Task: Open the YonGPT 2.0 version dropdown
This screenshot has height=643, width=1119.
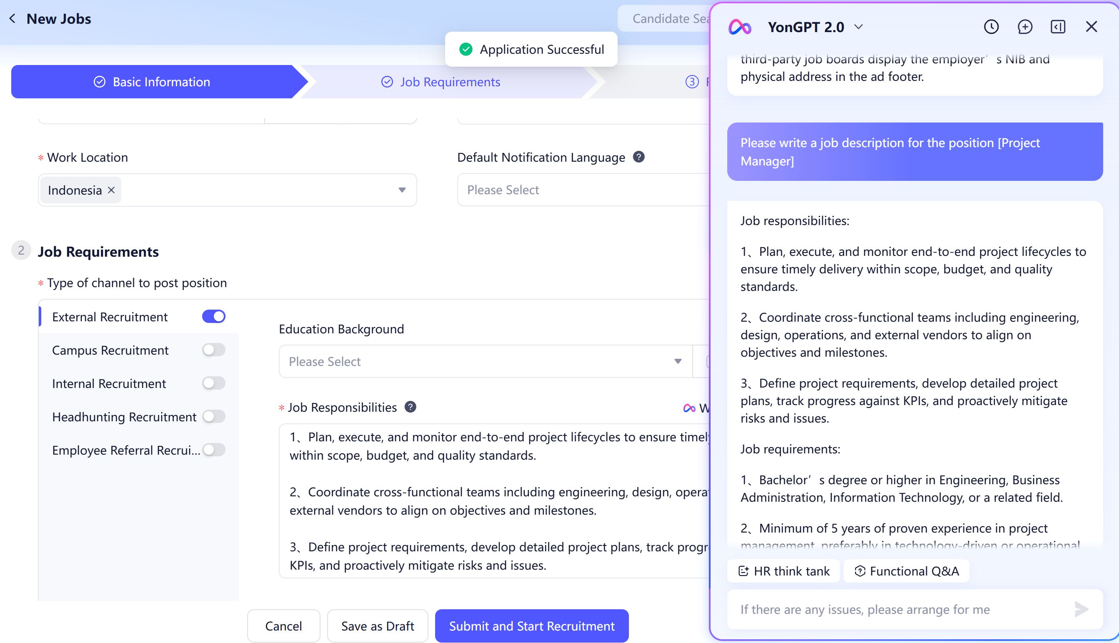Action: (859, 27)
